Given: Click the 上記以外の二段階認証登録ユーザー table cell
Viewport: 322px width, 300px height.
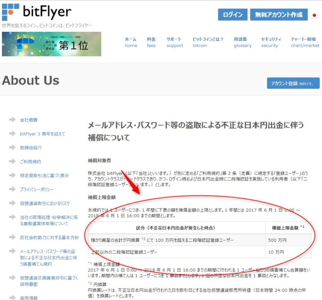Looking at the screenshot, I should 177,252.
